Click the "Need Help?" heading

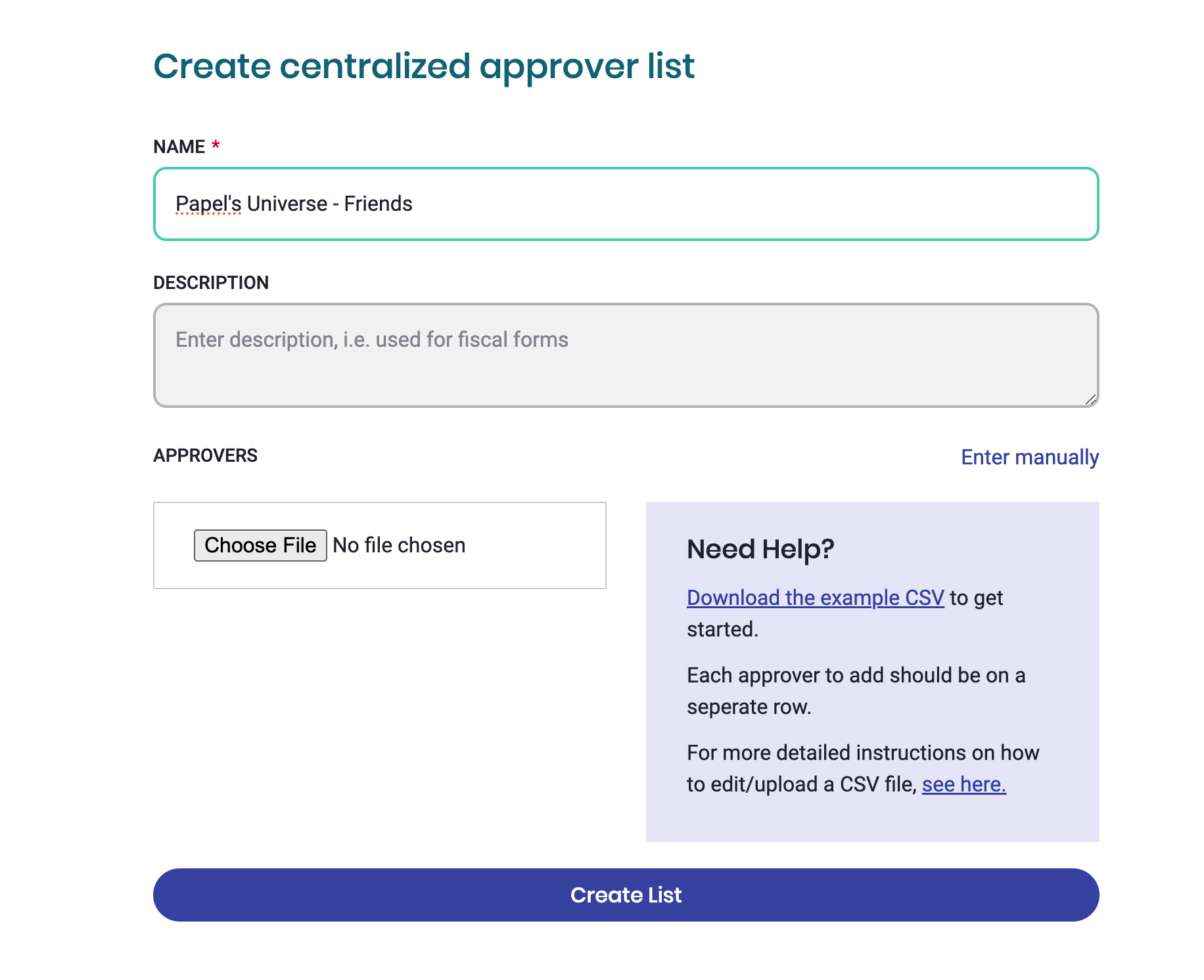click(760, 548)
